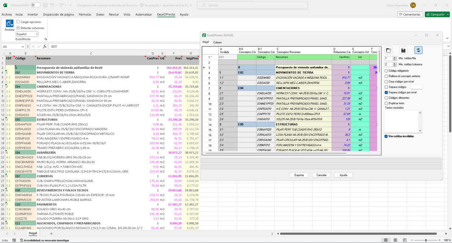The width and height of the screenshot is (452, 243).
Task: Open file with the folder icon in Excel2Presto
Action: (x=389, y=50)
